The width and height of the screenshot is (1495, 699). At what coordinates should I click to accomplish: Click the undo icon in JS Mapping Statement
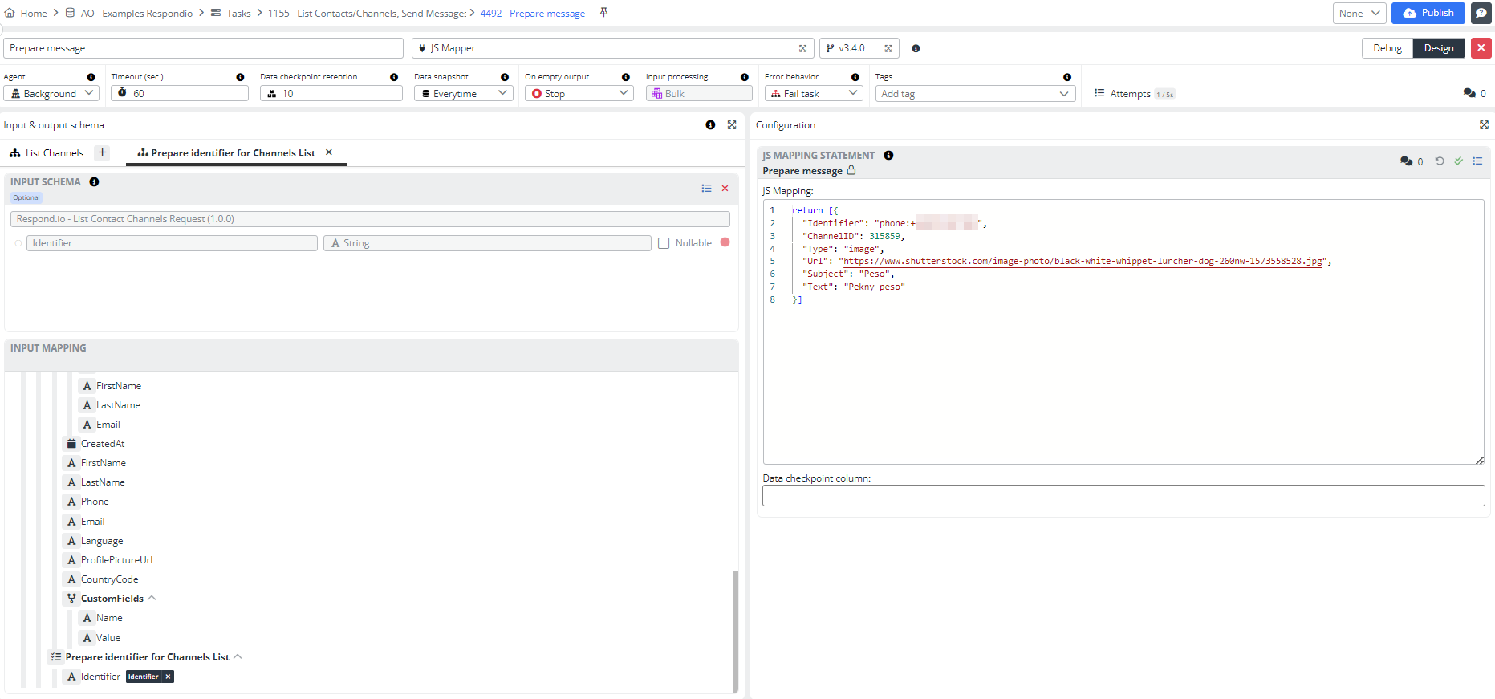1440,161
